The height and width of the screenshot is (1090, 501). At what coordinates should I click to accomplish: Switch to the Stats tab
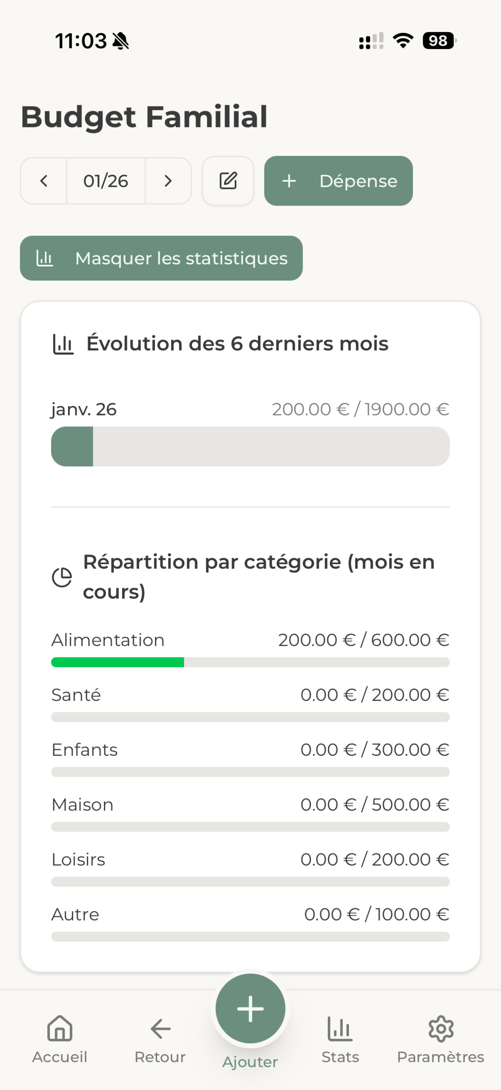click(340, 1039)
